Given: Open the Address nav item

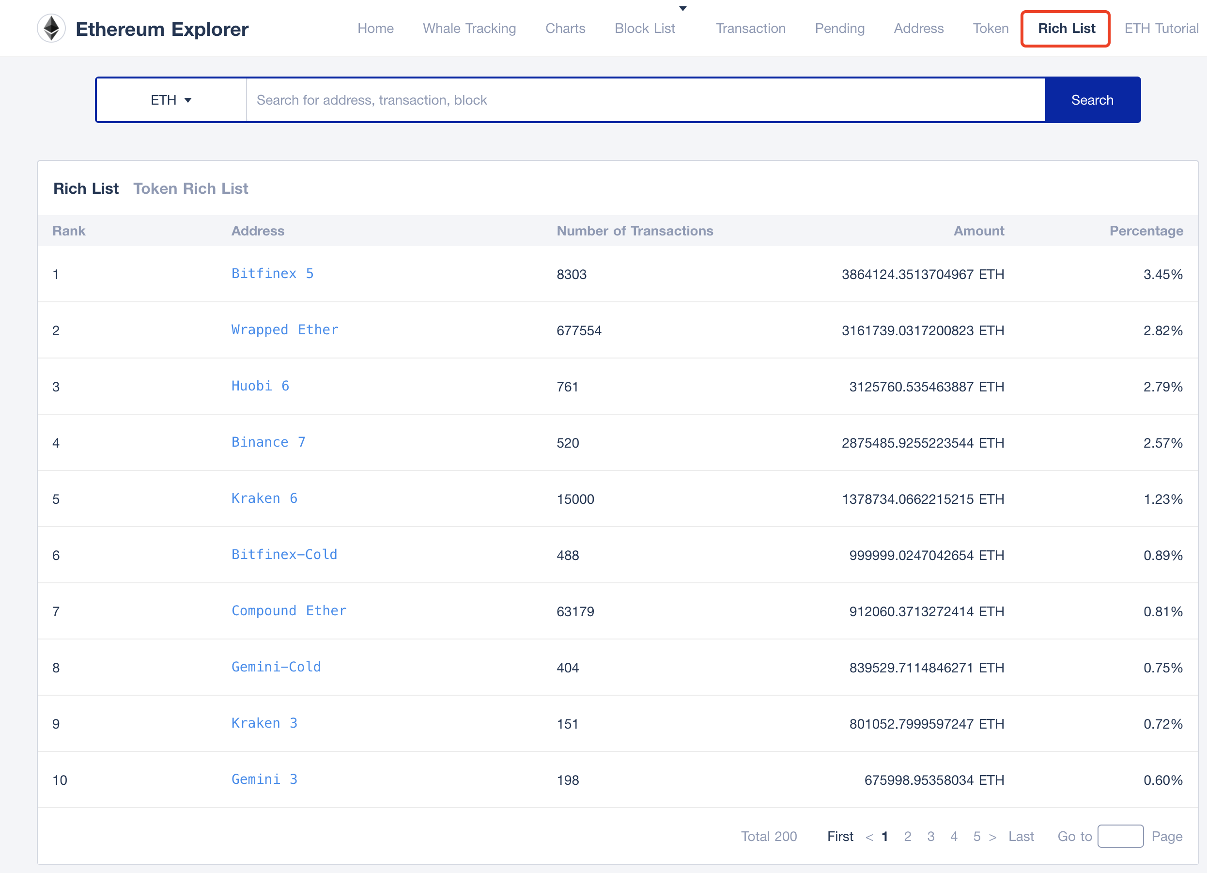Looking at the screenshot, I should coord(918,28).
